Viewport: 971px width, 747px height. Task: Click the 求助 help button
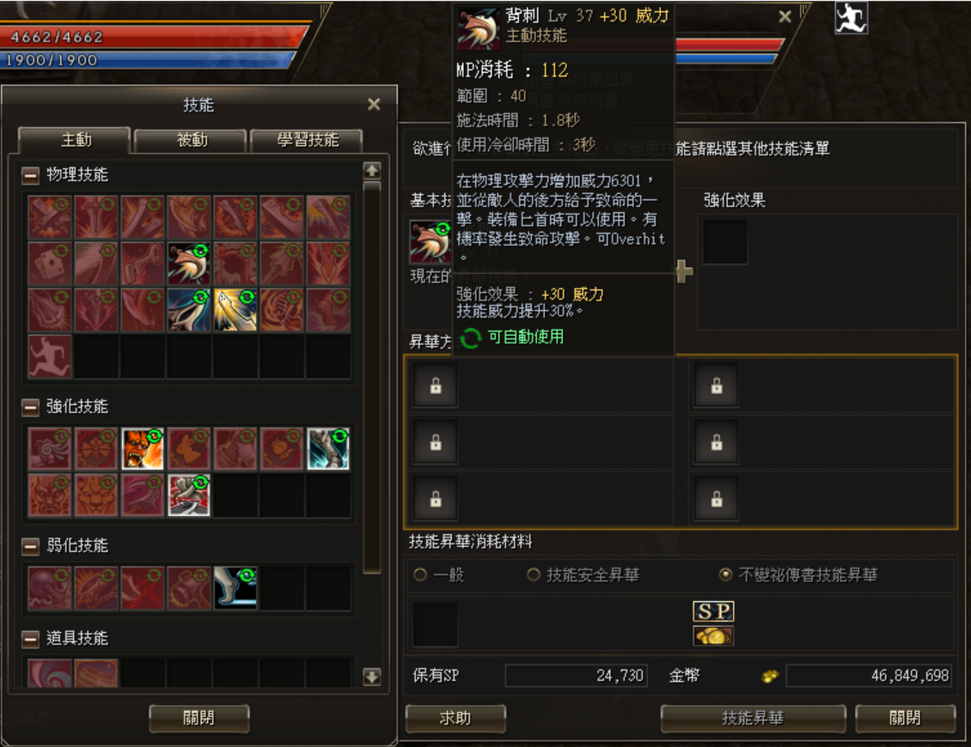[455, 719]
